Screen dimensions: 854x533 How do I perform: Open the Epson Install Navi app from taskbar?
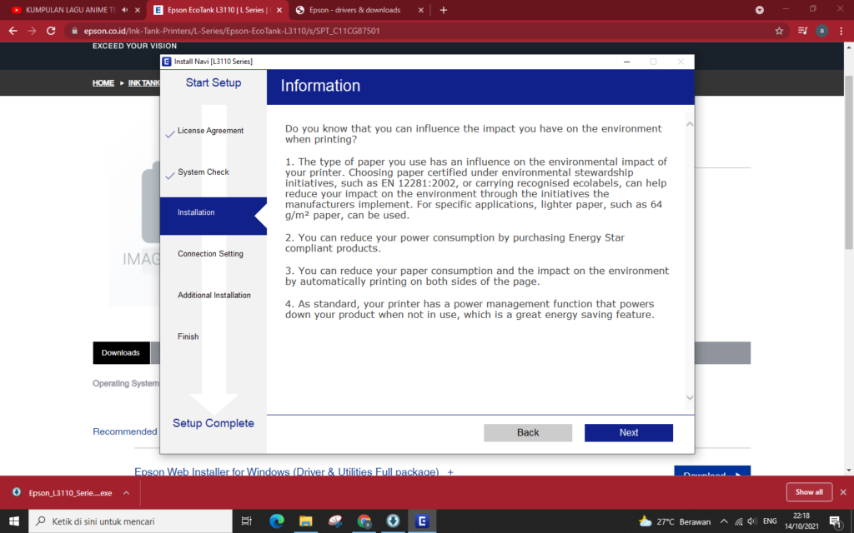(421, 521)
